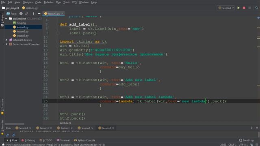Screen dimensions: 260x146
Task: Click Scratches and Consoles icon in tree
Action: click(x=11, y=44)
